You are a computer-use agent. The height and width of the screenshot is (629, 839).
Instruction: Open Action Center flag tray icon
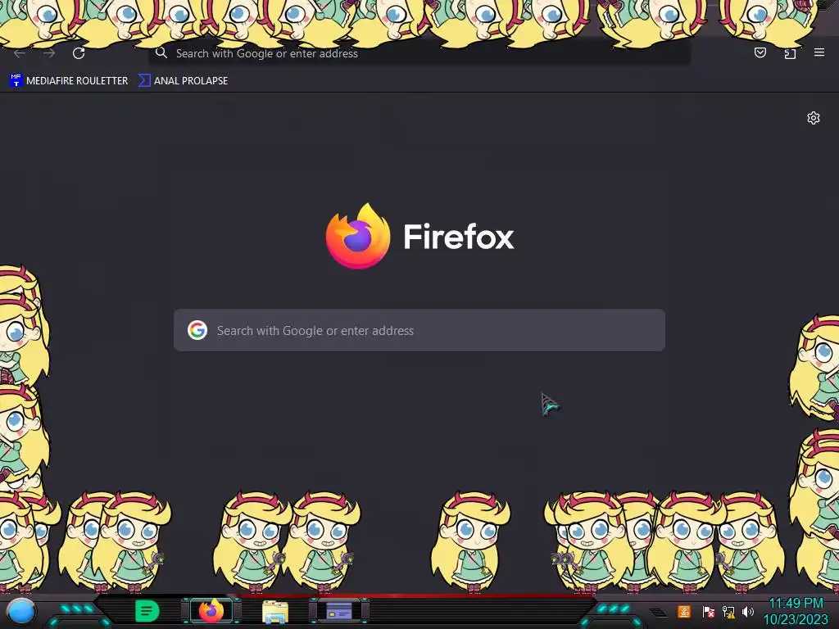(708, 611)
